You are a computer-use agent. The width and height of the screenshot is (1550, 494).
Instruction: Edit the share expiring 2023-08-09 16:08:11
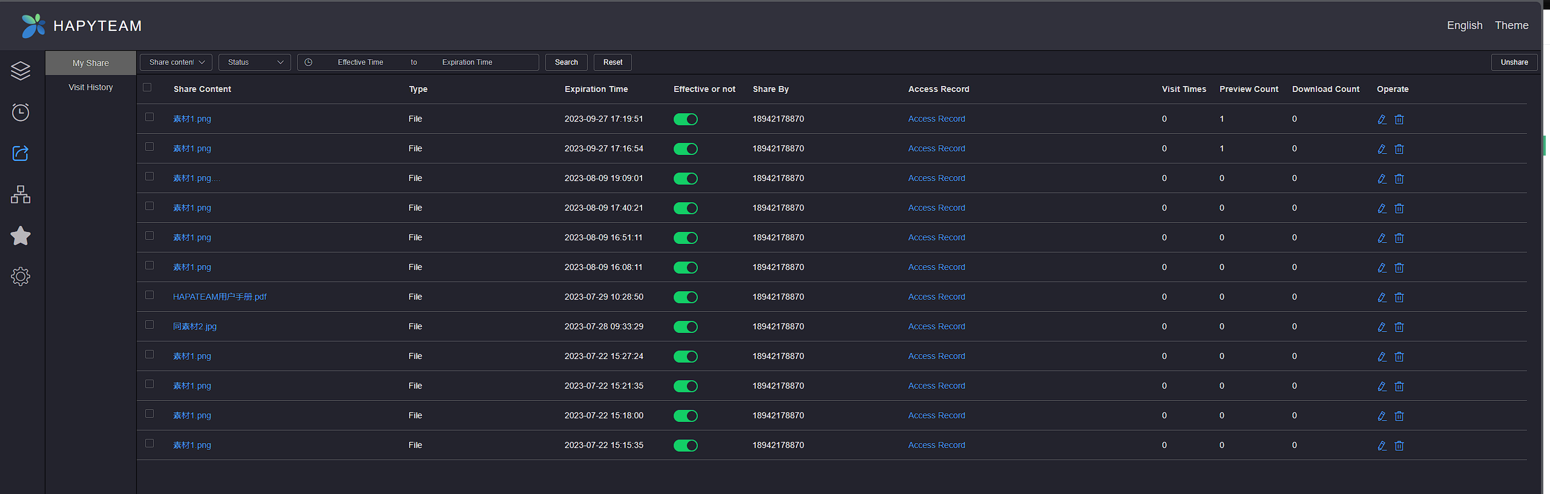click(1382, 268)
